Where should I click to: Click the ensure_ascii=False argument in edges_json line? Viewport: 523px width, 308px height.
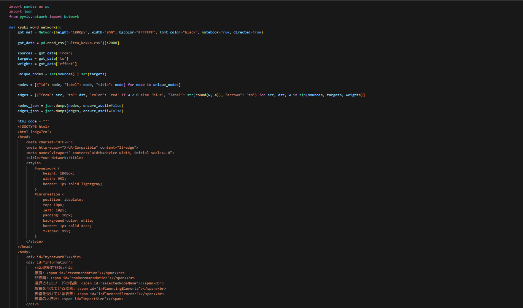[x=102, y=111]
